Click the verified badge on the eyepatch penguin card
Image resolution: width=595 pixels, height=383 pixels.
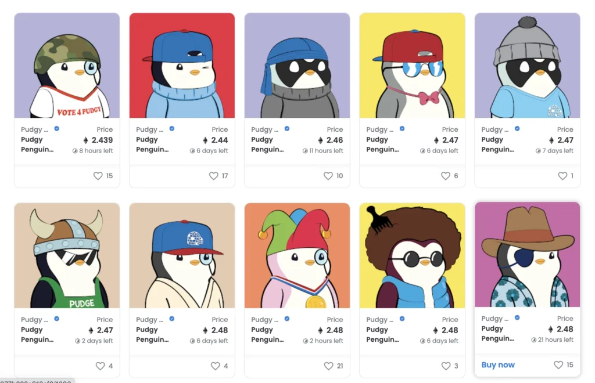point(517,319)
